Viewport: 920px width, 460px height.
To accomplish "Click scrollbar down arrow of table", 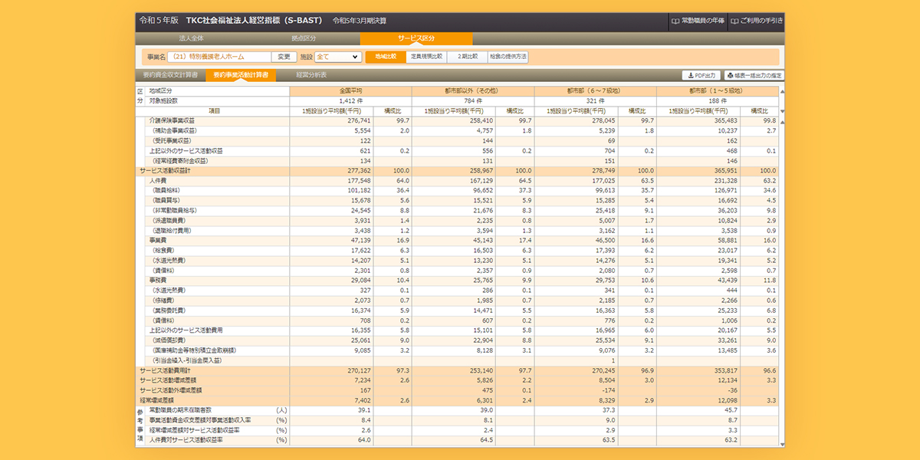I will [x=782, y=443].
